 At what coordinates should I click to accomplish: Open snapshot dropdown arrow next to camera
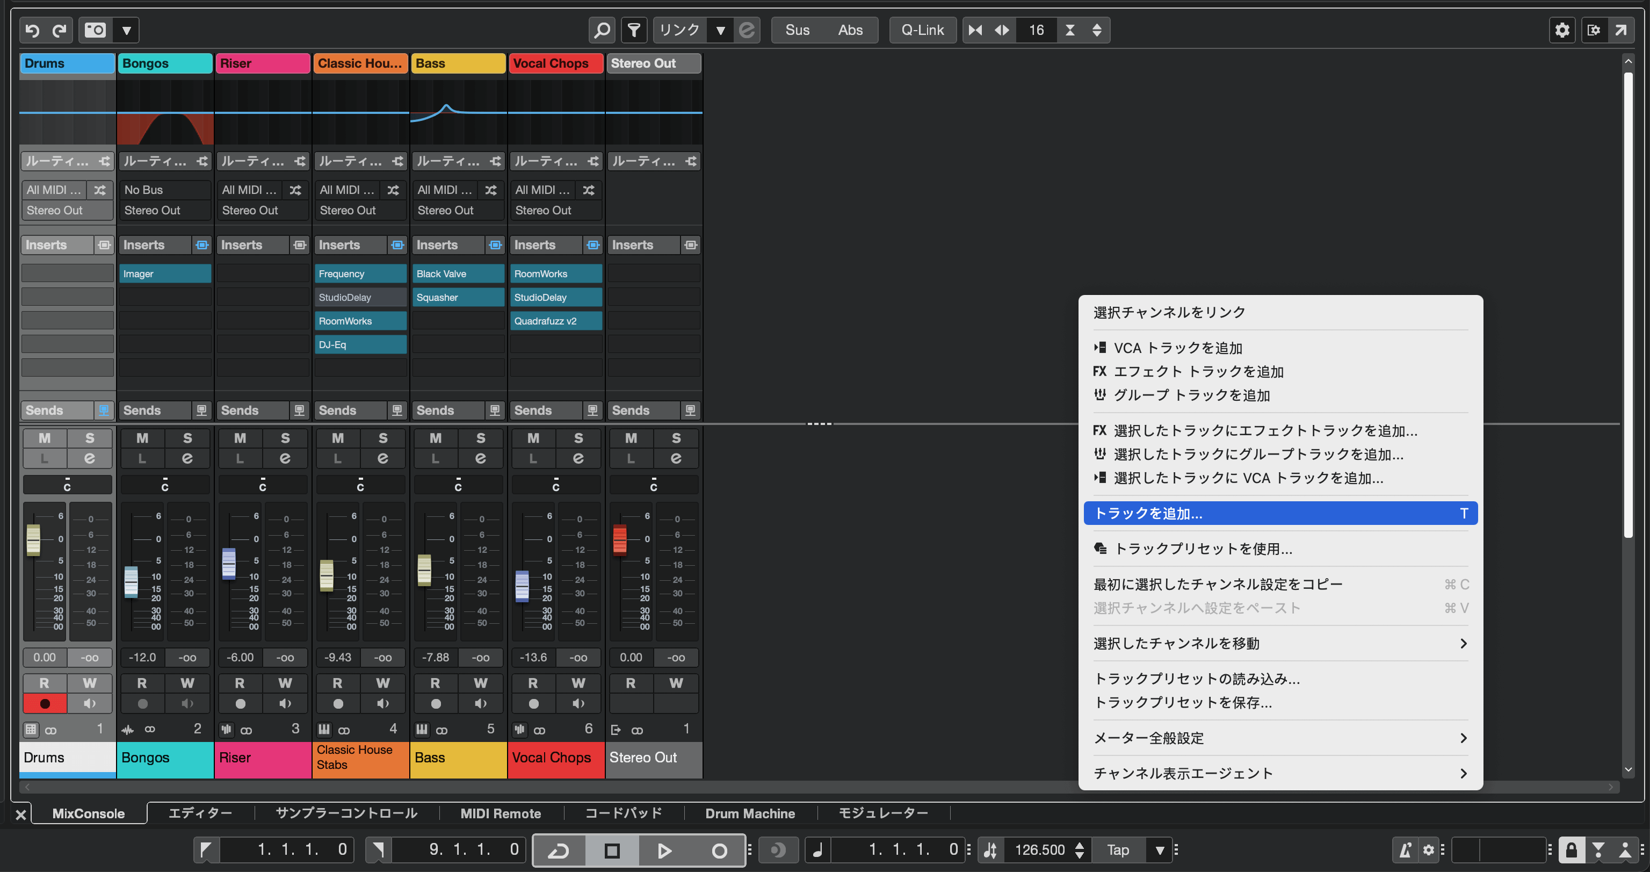click(x=126, y=30)
